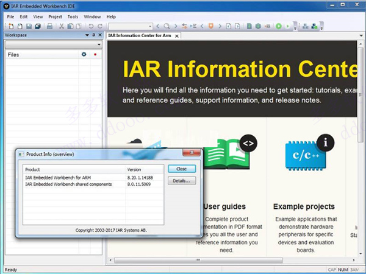
Task: Select IAR Information Center for Arm tab
Action: click(140, 36)
